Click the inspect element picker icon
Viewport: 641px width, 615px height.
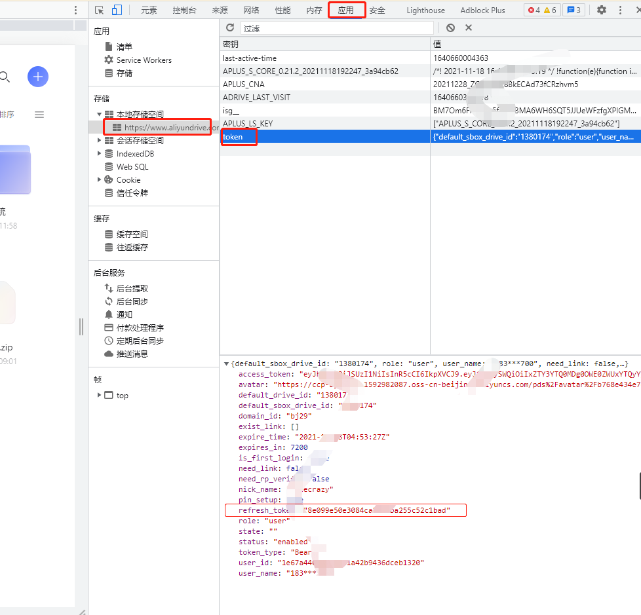tap(100, 10)
